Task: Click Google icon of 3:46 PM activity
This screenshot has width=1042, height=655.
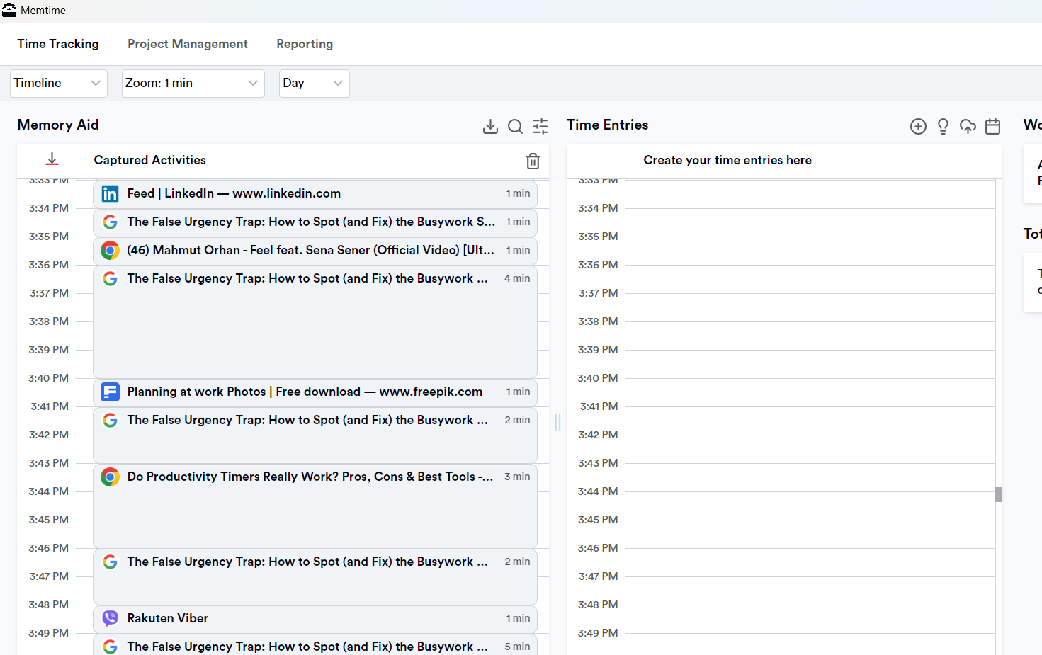Action: [x=110, y=562]
